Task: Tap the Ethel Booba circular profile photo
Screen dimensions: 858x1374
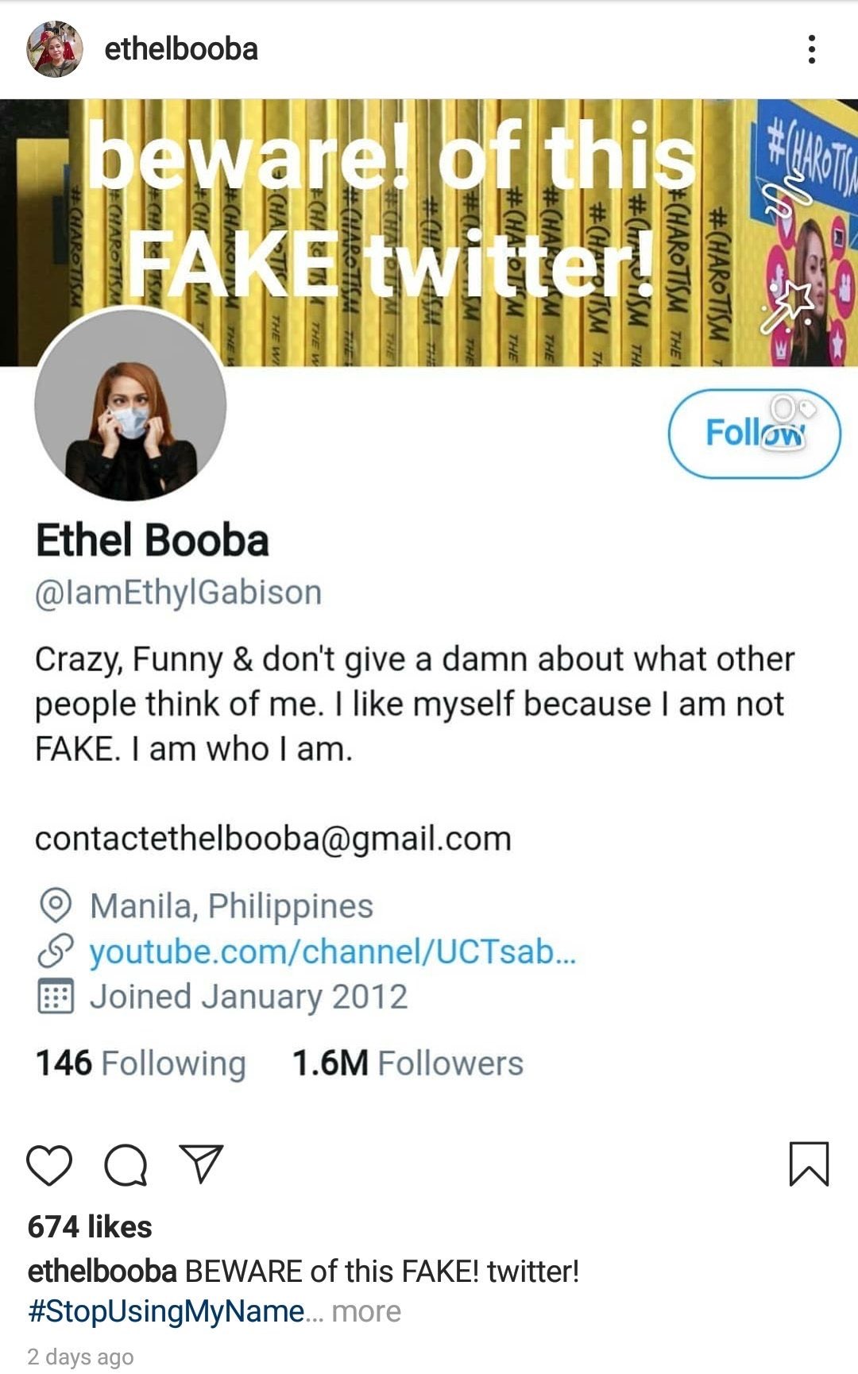Action: [130, 405]
